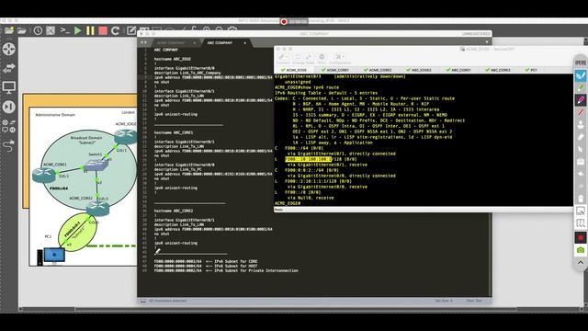
Task: Select the pink highlighter annotation tool
Action: tap(580, 100)
